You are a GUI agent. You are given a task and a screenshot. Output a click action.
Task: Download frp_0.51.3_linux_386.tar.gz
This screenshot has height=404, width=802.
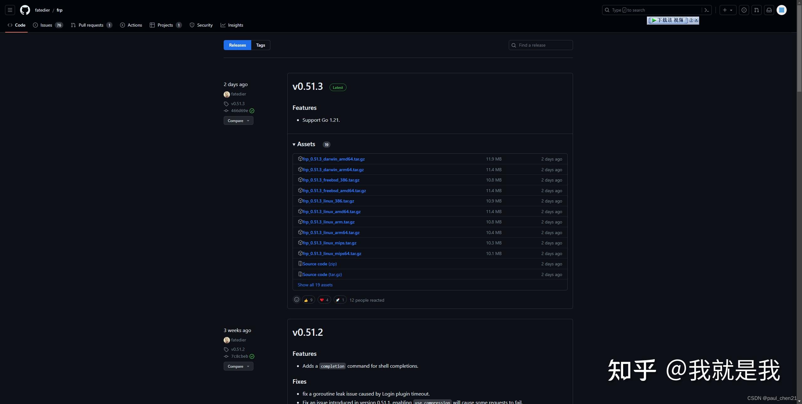point(328,201)
